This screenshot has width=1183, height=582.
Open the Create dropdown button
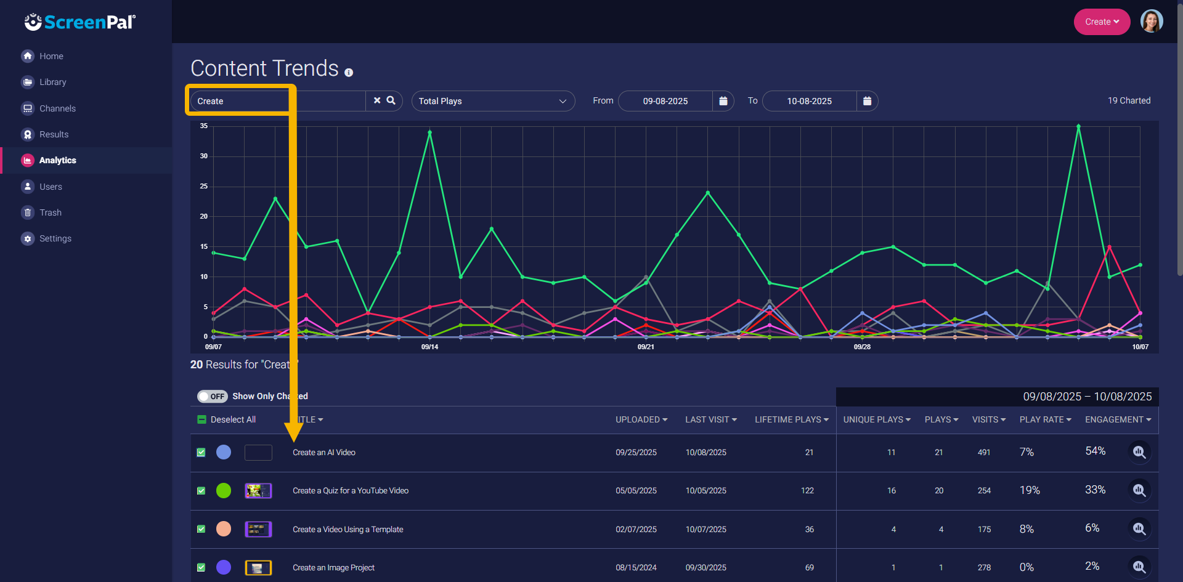point(1102,22)
